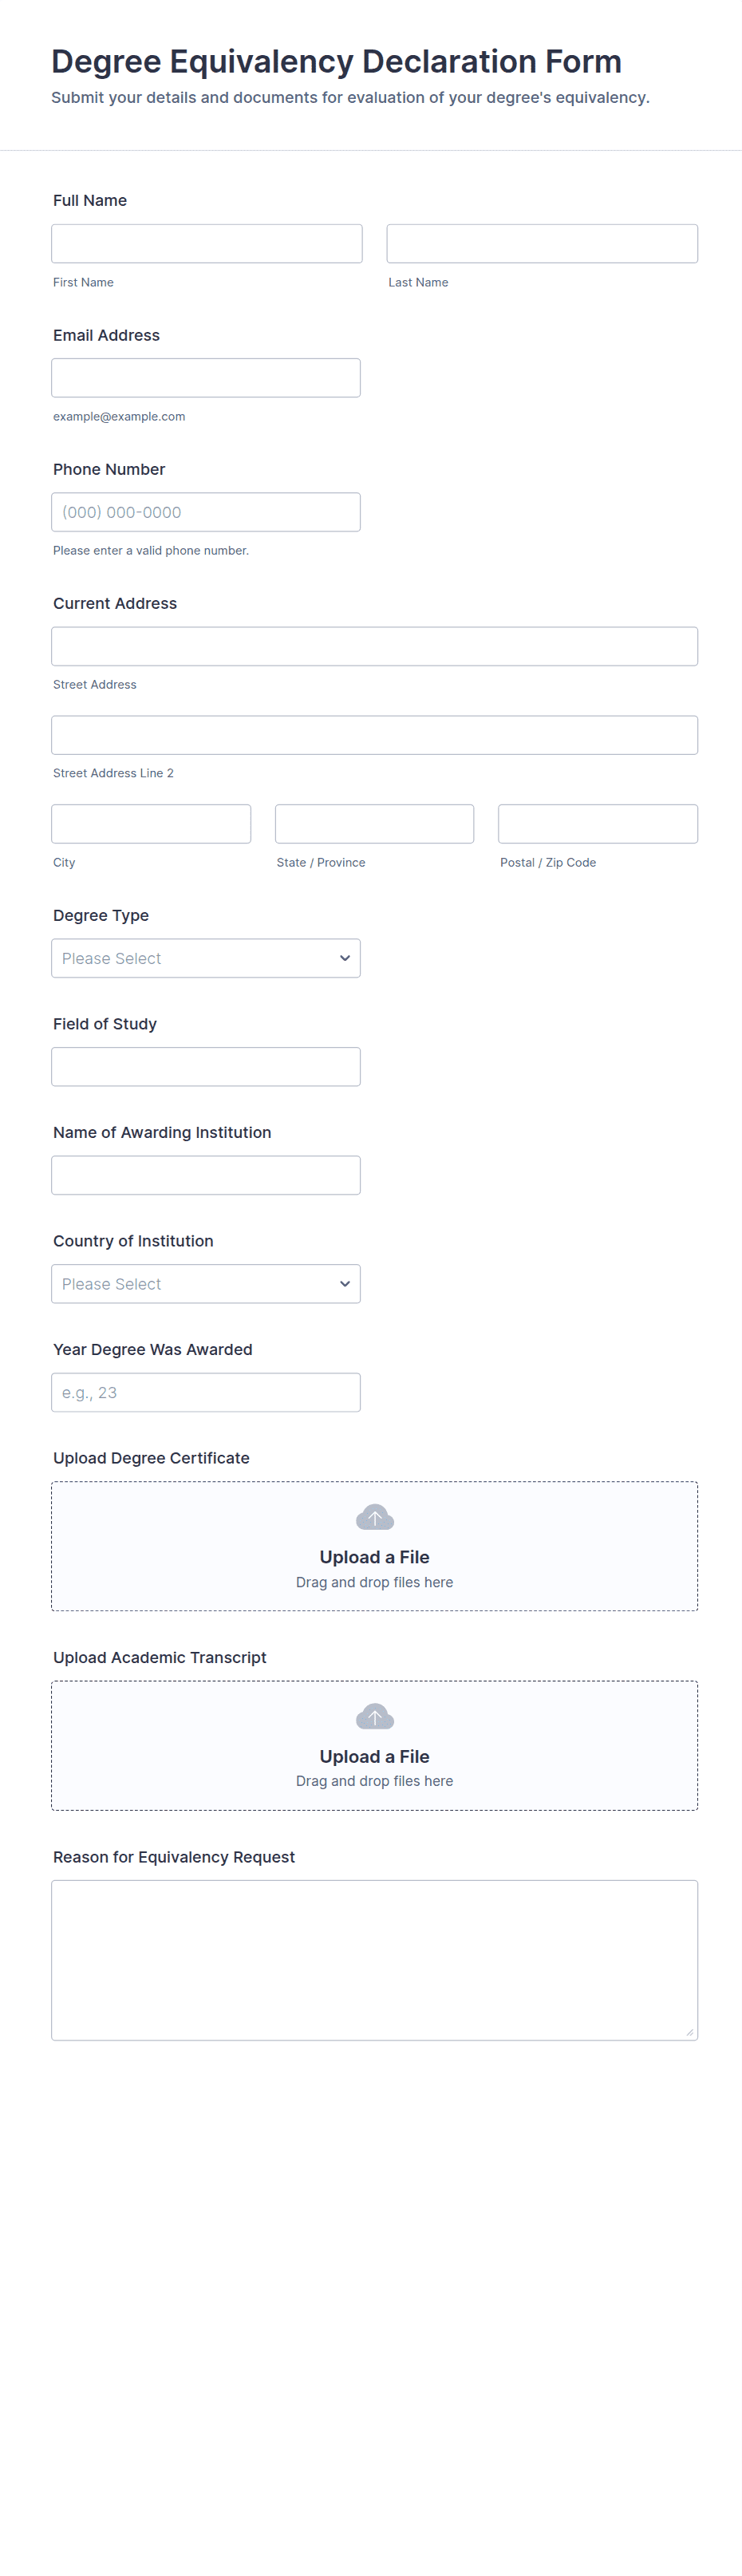The height and width of the screenshot is (2576, 742).
Task: Click the Degree Type chevron arrow
Action: (x=345, y=958)
